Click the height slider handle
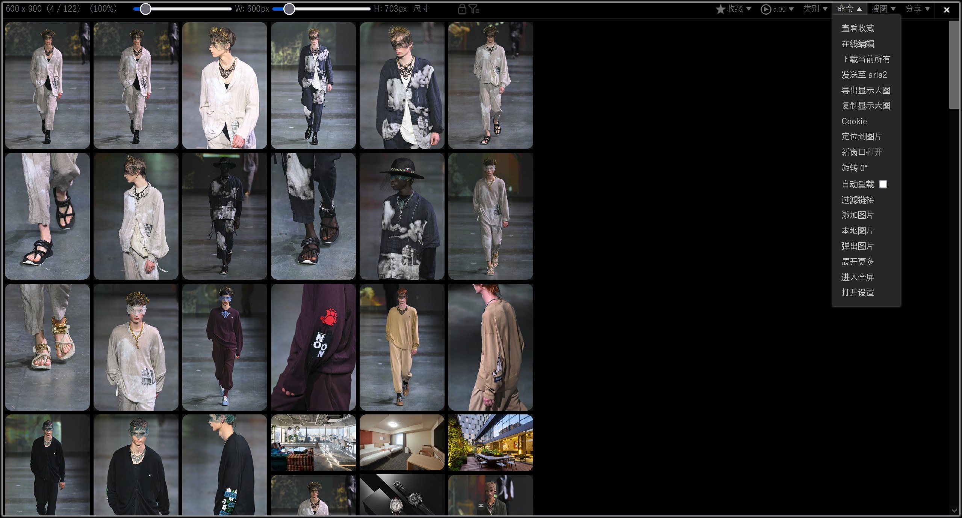Viewport: 962px width, 518px height. click(x=289, y=9)
